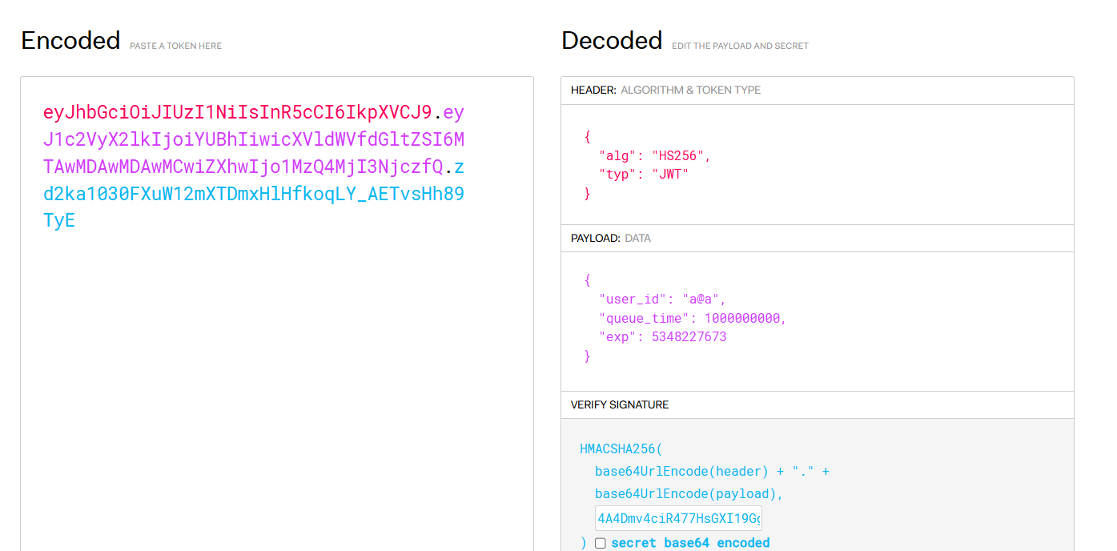Click the "secret base64 encoded" label text
The image size is (1117, 551).
(x=690, y=543)
